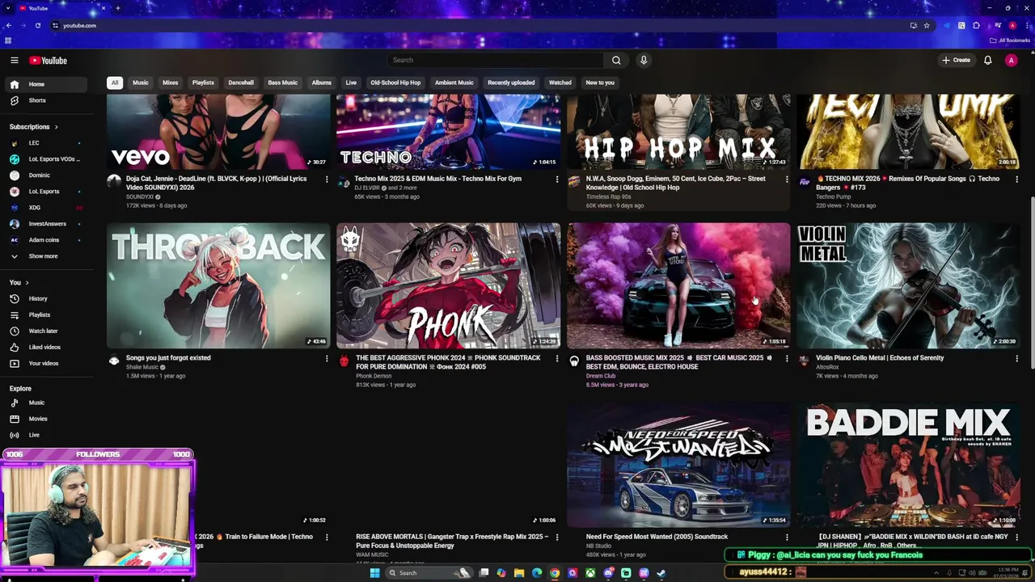Viewport: 1035px width, 582px height.
Task: Open more options for Doja Cat DeadLine video
Action: coord(327,179)
